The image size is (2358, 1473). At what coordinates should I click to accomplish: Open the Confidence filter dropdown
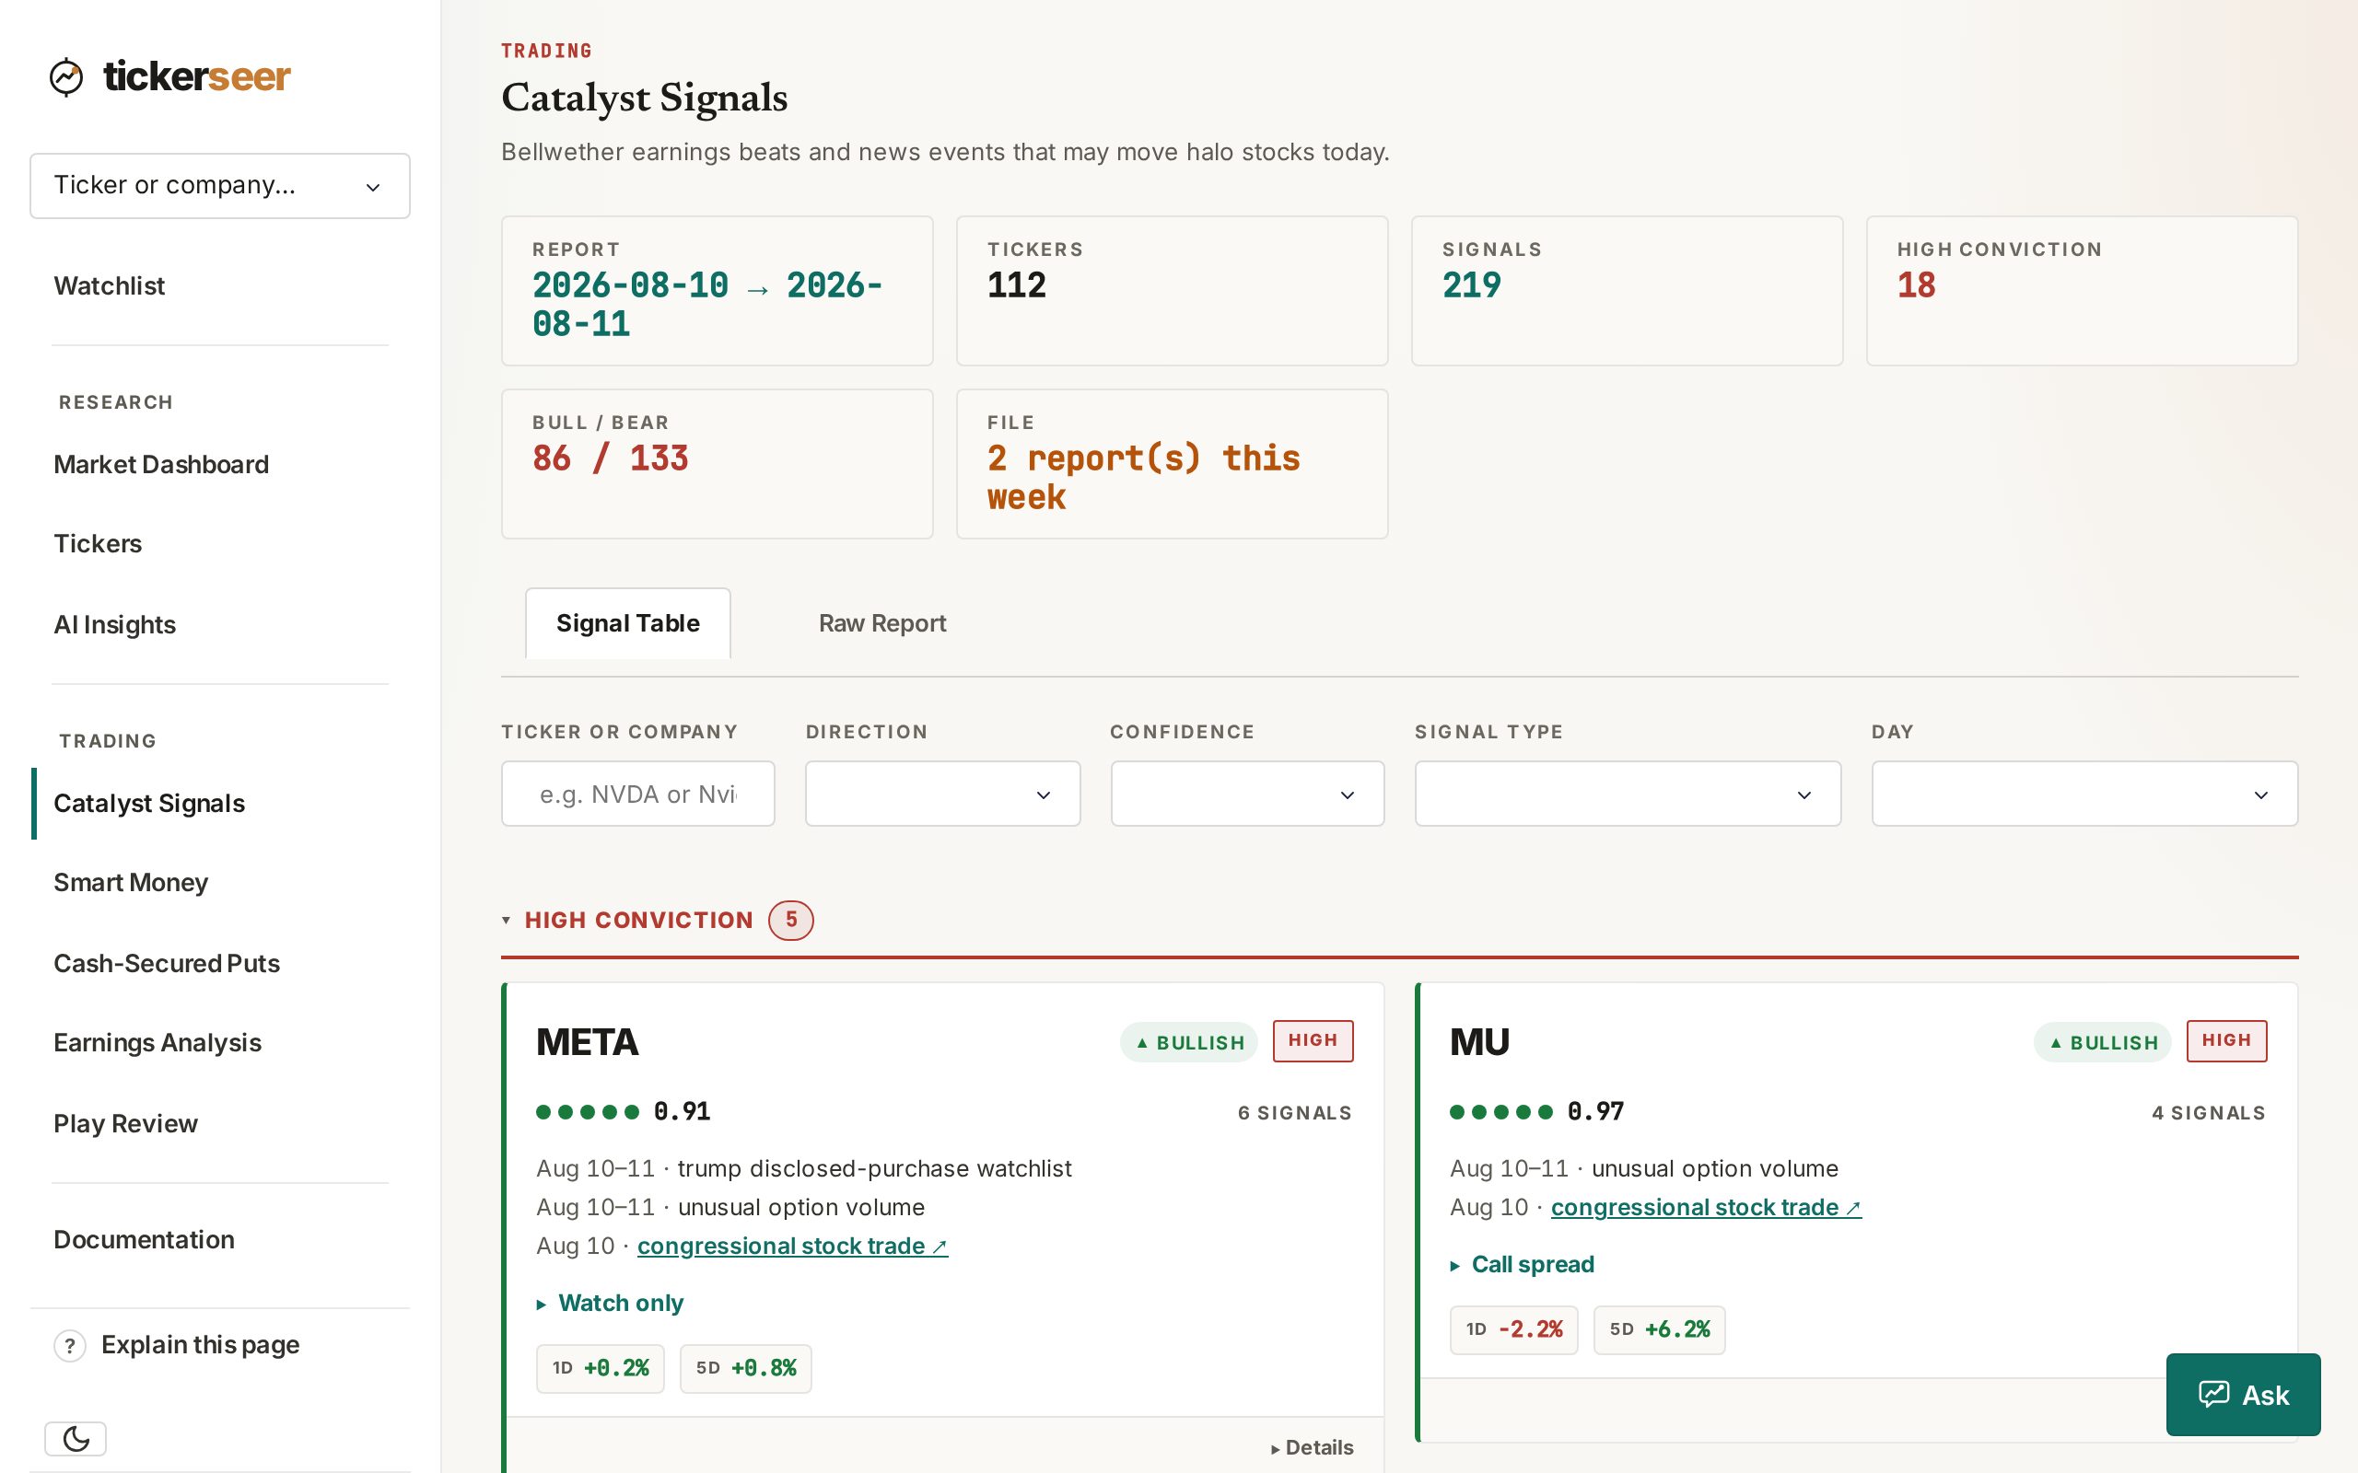click(1247, 794)
